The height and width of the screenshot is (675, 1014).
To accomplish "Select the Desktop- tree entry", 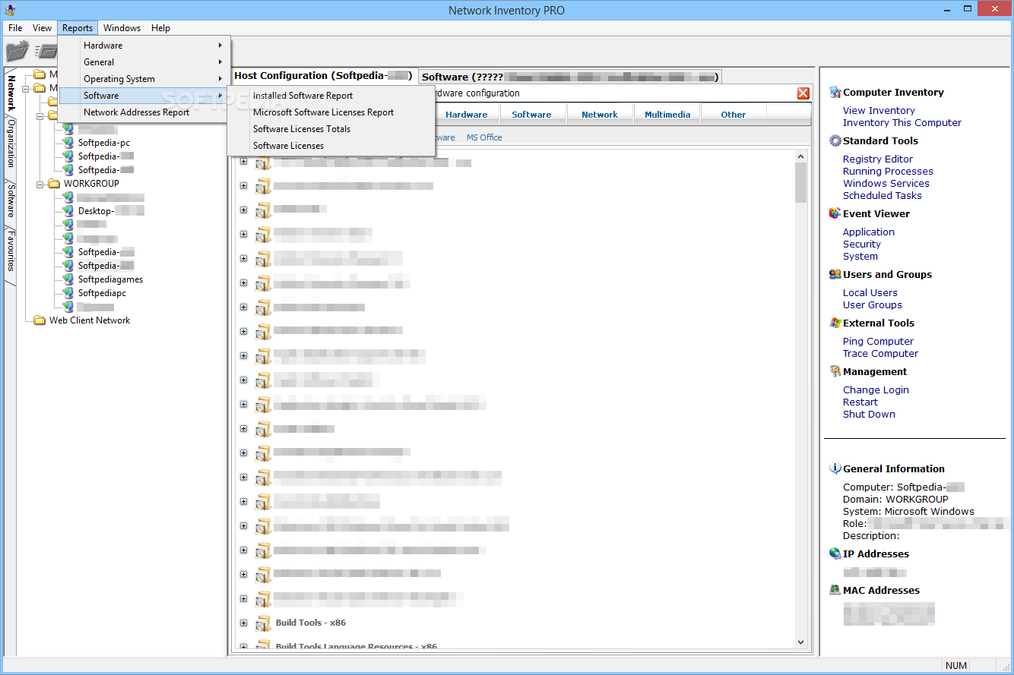I will [111, 211].
